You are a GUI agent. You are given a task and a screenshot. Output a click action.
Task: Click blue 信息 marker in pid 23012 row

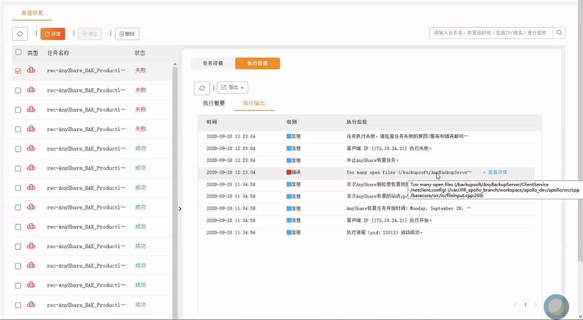(289, 232)
